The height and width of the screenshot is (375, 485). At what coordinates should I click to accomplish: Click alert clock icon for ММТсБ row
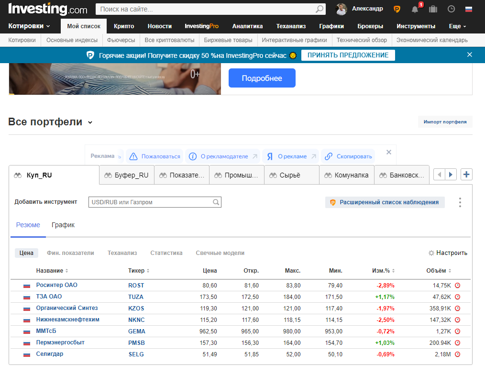point(457,331)
